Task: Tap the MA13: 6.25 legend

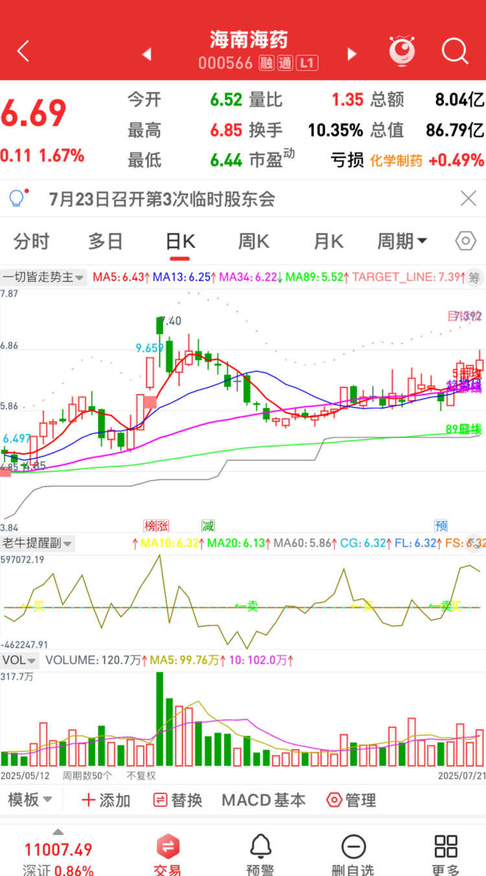Action: pyautogui.click(x=185, y=277)
